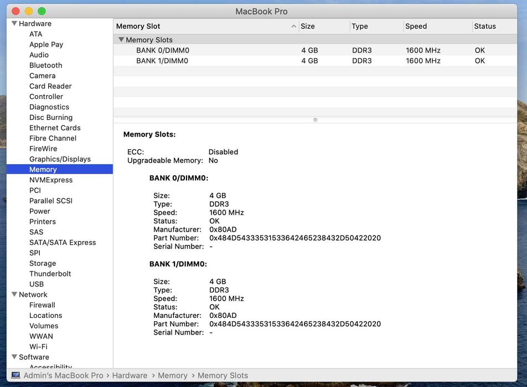Open Diagnostics in the sidebar
Screen dimensions: 527x387
coord(49,107)
